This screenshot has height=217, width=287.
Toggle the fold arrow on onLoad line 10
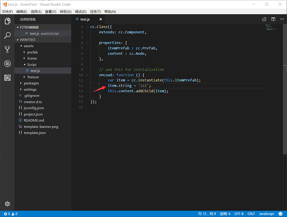click(87, 75)
